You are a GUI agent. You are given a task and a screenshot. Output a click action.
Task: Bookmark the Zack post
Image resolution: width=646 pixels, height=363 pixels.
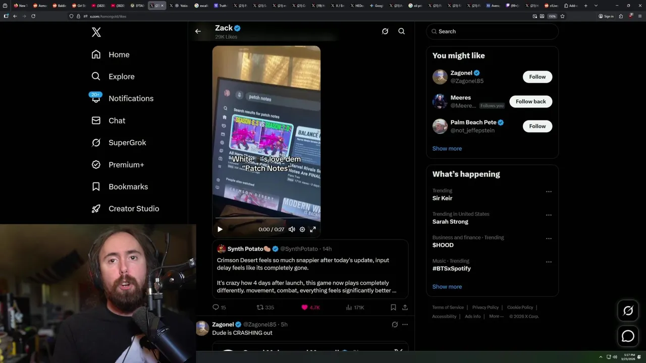(x=393, y=307)
